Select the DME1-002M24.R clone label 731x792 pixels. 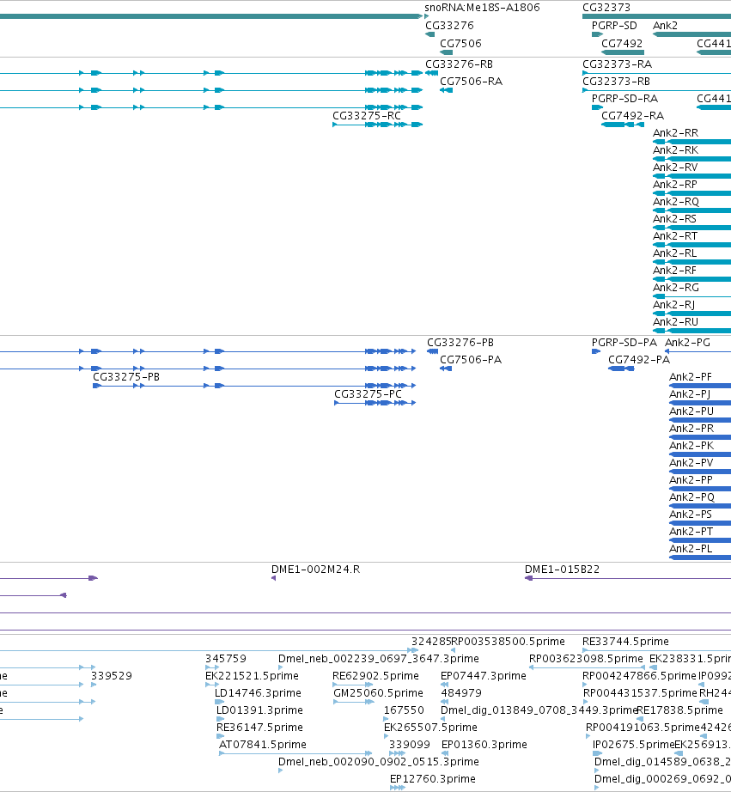(x=316, y=570)
